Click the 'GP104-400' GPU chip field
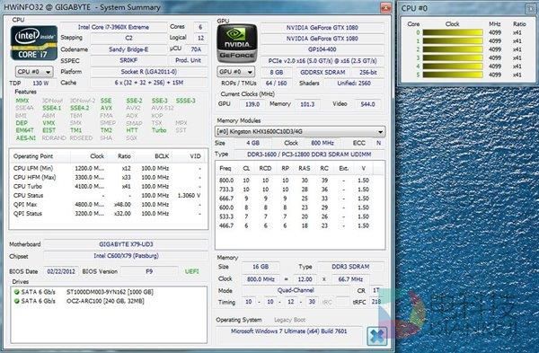This screenshot has height=353, width=539. [323, 49]
